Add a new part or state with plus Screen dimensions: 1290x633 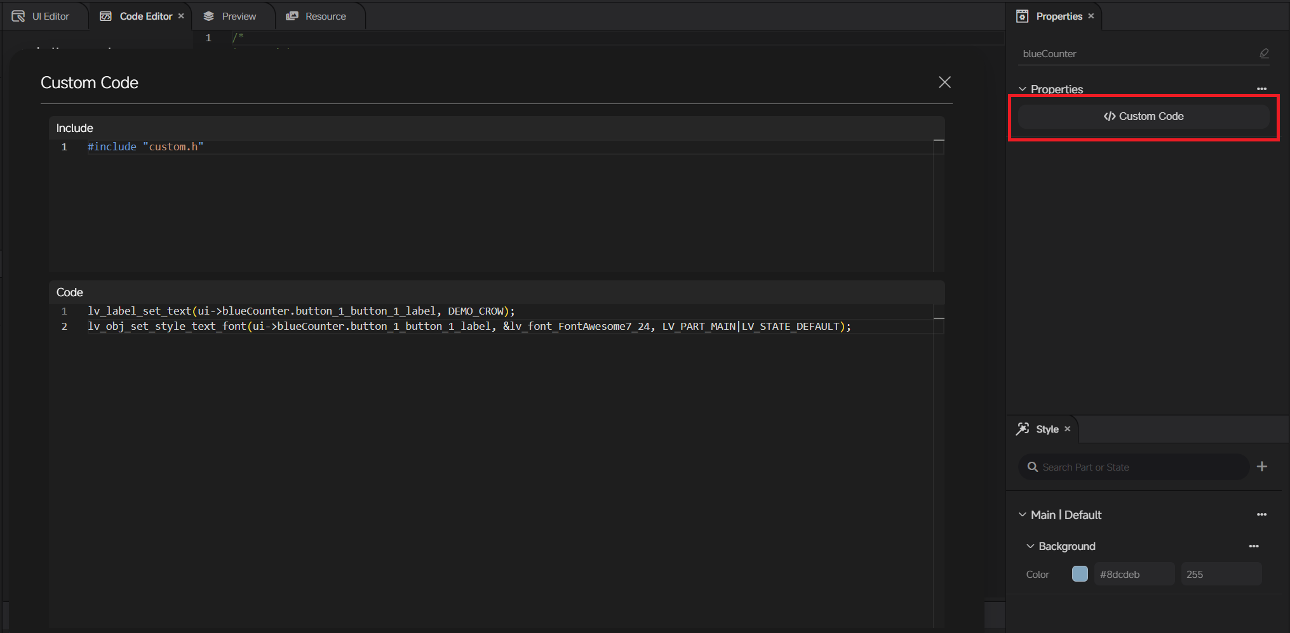click(1262, 466)
